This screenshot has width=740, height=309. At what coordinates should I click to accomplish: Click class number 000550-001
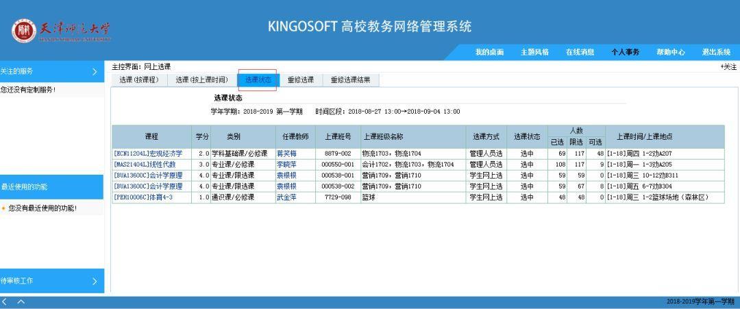pos(338,164)
